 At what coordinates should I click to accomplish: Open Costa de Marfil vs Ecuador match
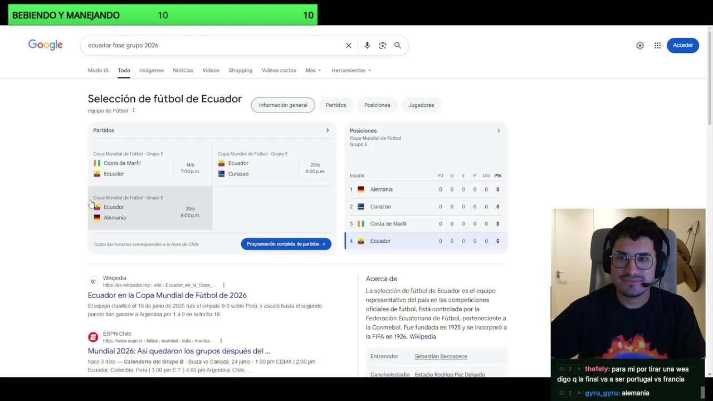tap(150, 164)
